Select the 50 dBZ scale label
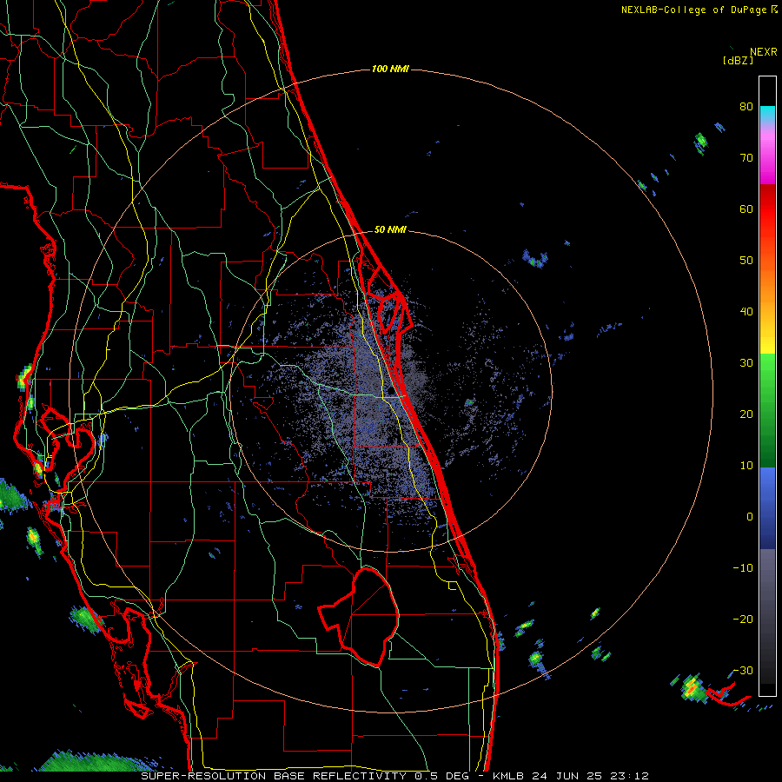 746,261
